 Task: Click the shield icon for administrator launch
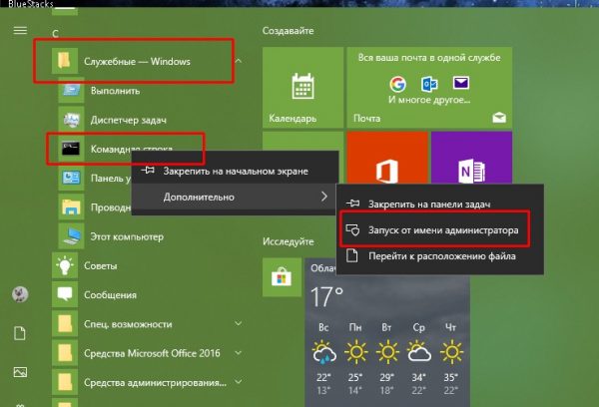pos(352,229)
